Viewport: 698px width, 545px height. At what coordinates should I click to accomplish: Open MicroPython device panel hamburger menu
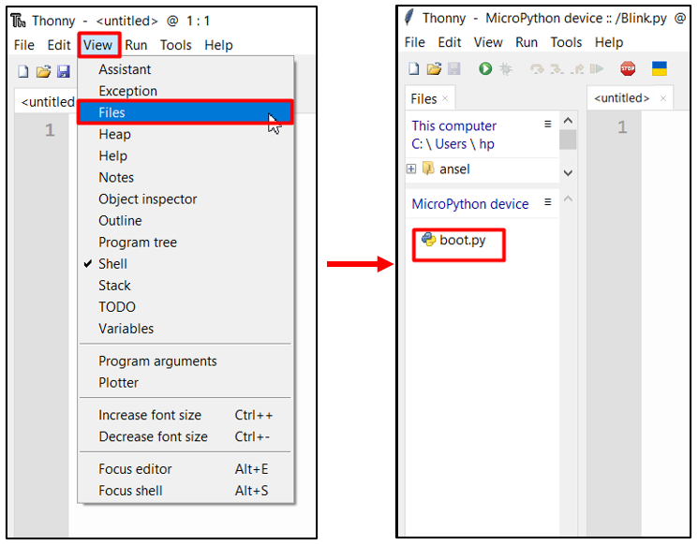547,202
